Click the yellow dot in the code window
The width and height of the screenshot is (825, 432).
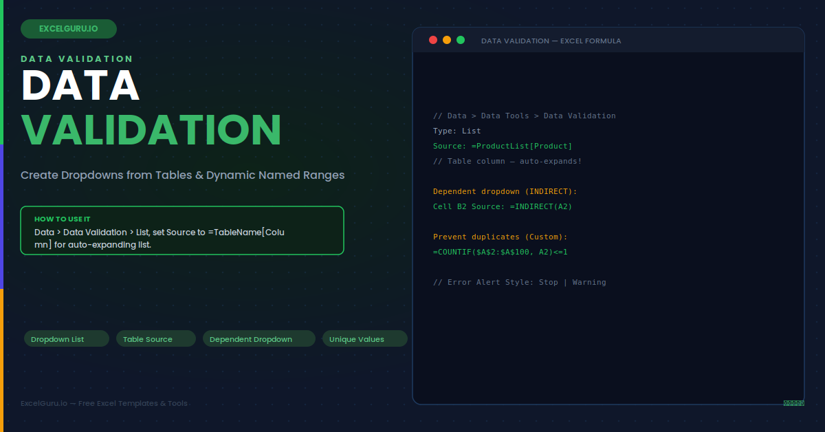[x=447, y=40]
